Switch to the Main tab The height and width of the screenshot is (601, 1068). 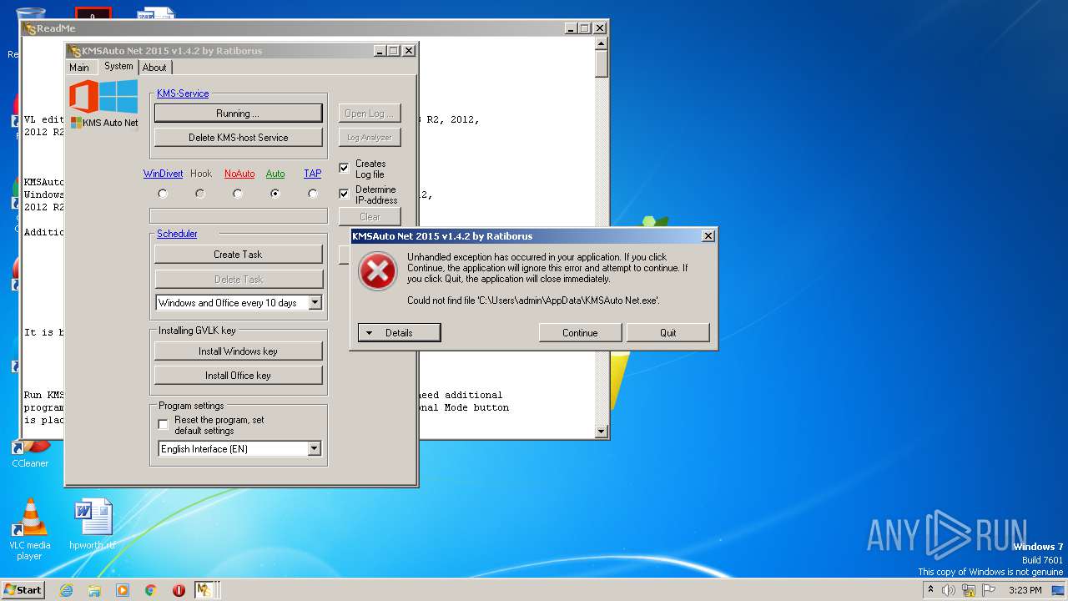coord(79,68)
